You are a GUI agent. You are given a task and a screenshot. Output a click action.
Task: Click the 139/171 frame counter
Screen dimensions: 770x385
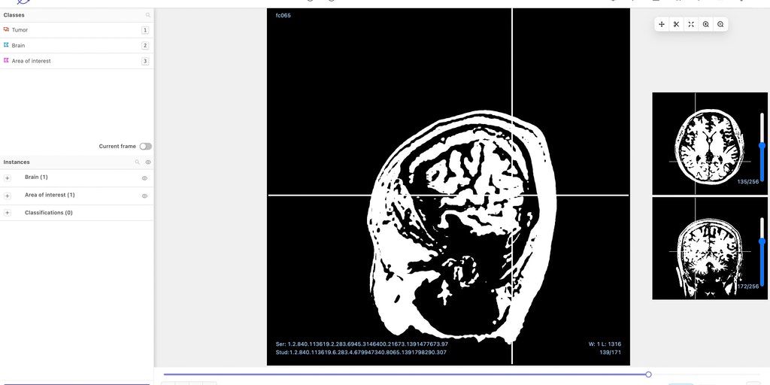(x=611, y=353)
